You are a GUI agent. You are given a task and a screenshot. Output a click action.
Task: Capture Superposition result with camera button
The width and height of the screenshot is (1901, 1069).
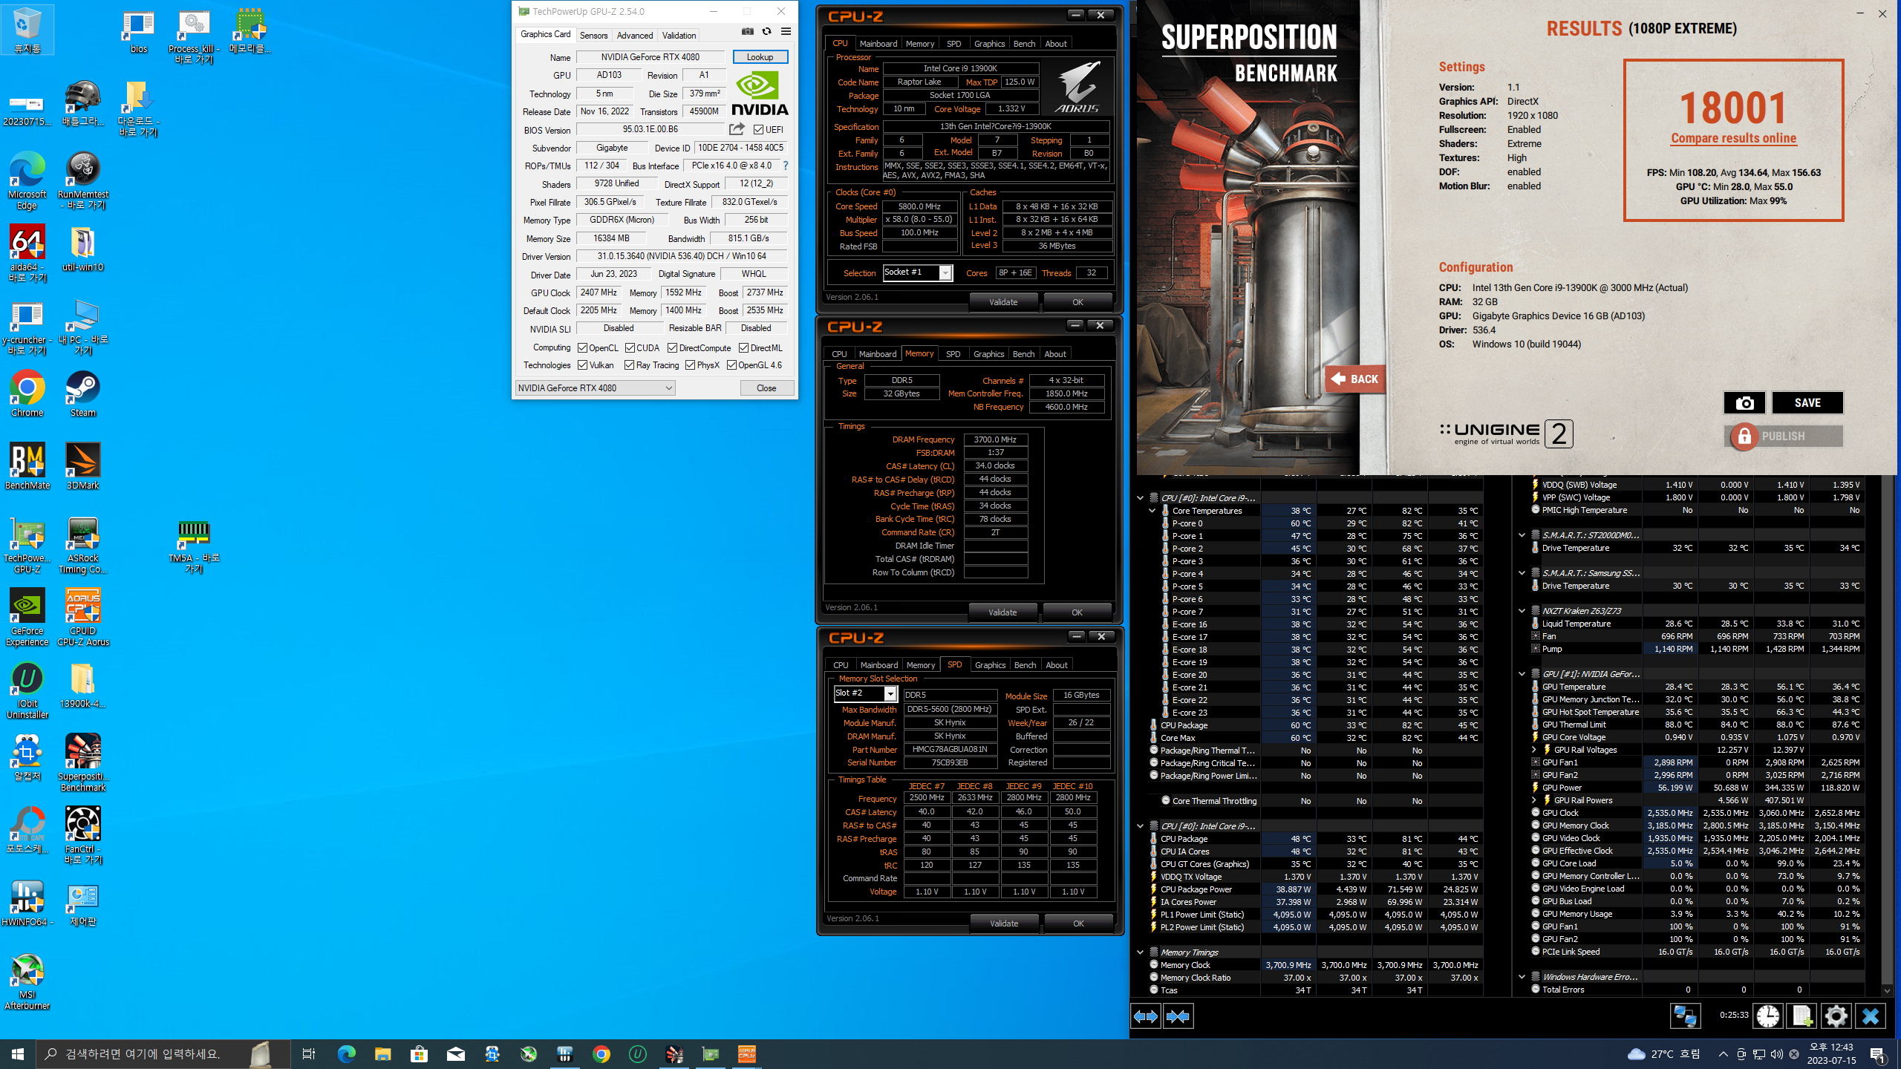(1744, 403)
